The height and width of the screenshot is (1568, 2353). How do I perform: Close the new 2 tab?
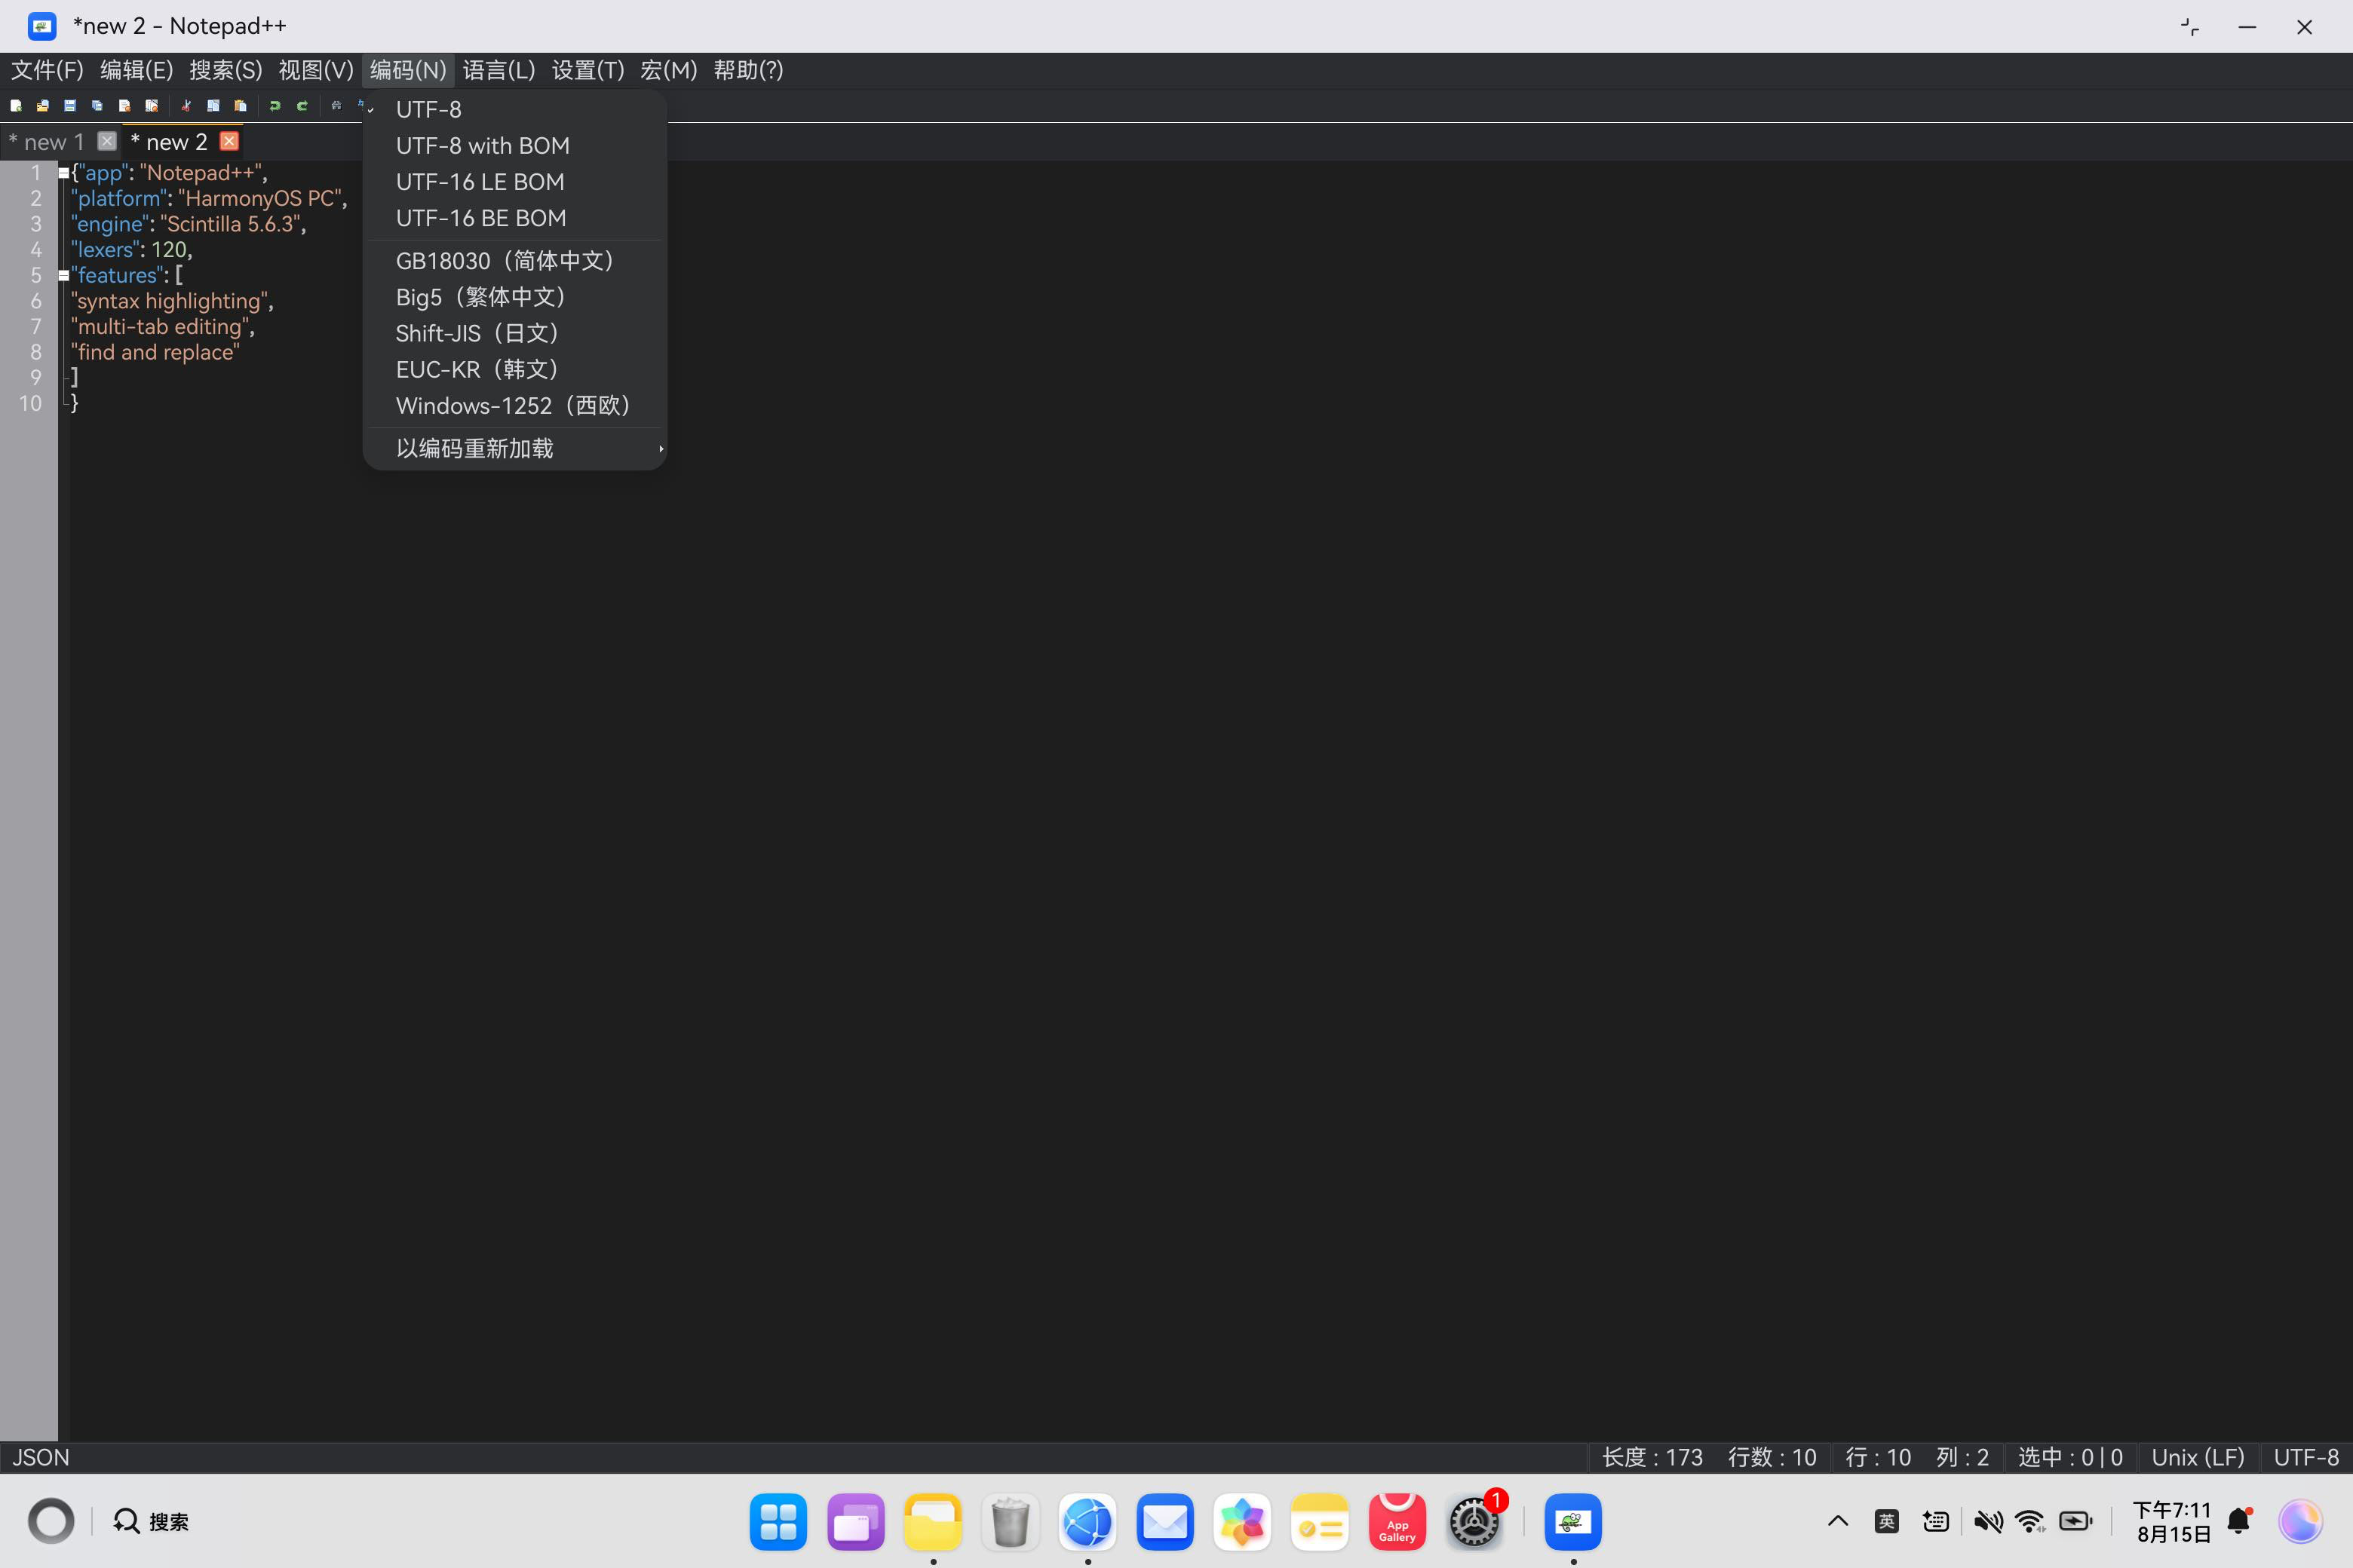pos(229,141)
